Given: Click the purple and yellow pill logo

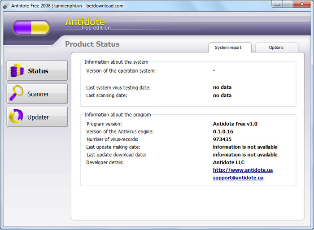Looking at the screenshot, I should (31, 27).
